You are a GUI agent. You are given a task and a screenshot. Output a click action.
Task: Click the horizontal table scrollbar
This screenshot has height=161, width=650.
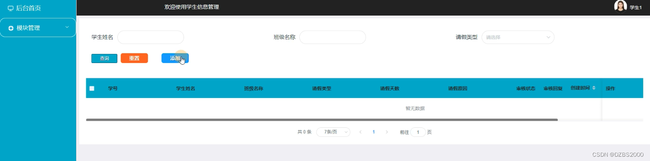(x=322, y=120)
